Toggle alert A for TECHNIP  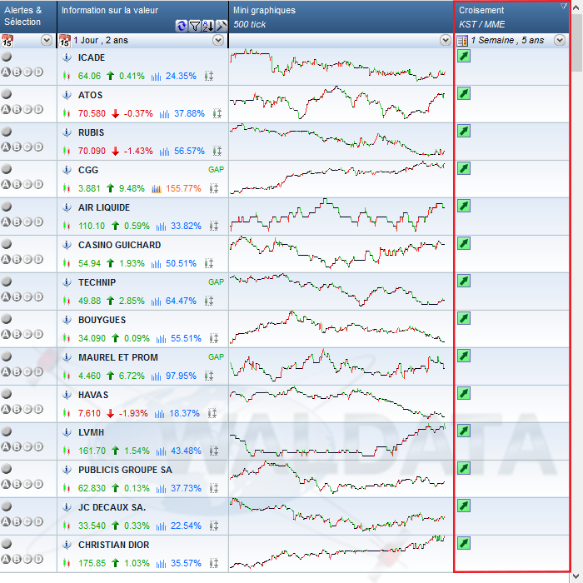6,296
